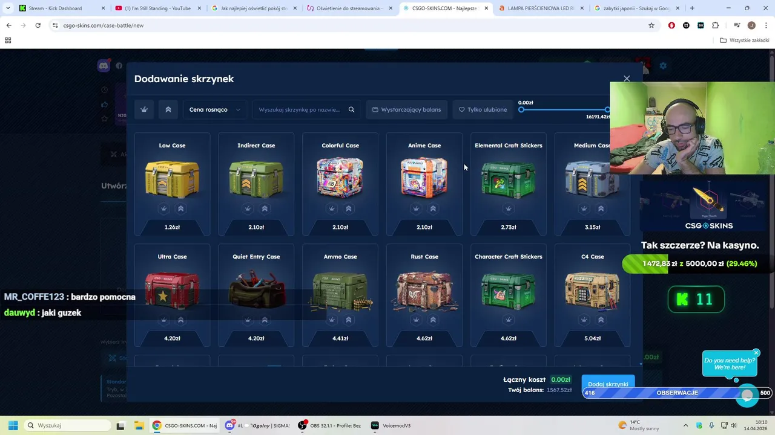
Task: Click the crown icon under Low Case
Action: 163,208
